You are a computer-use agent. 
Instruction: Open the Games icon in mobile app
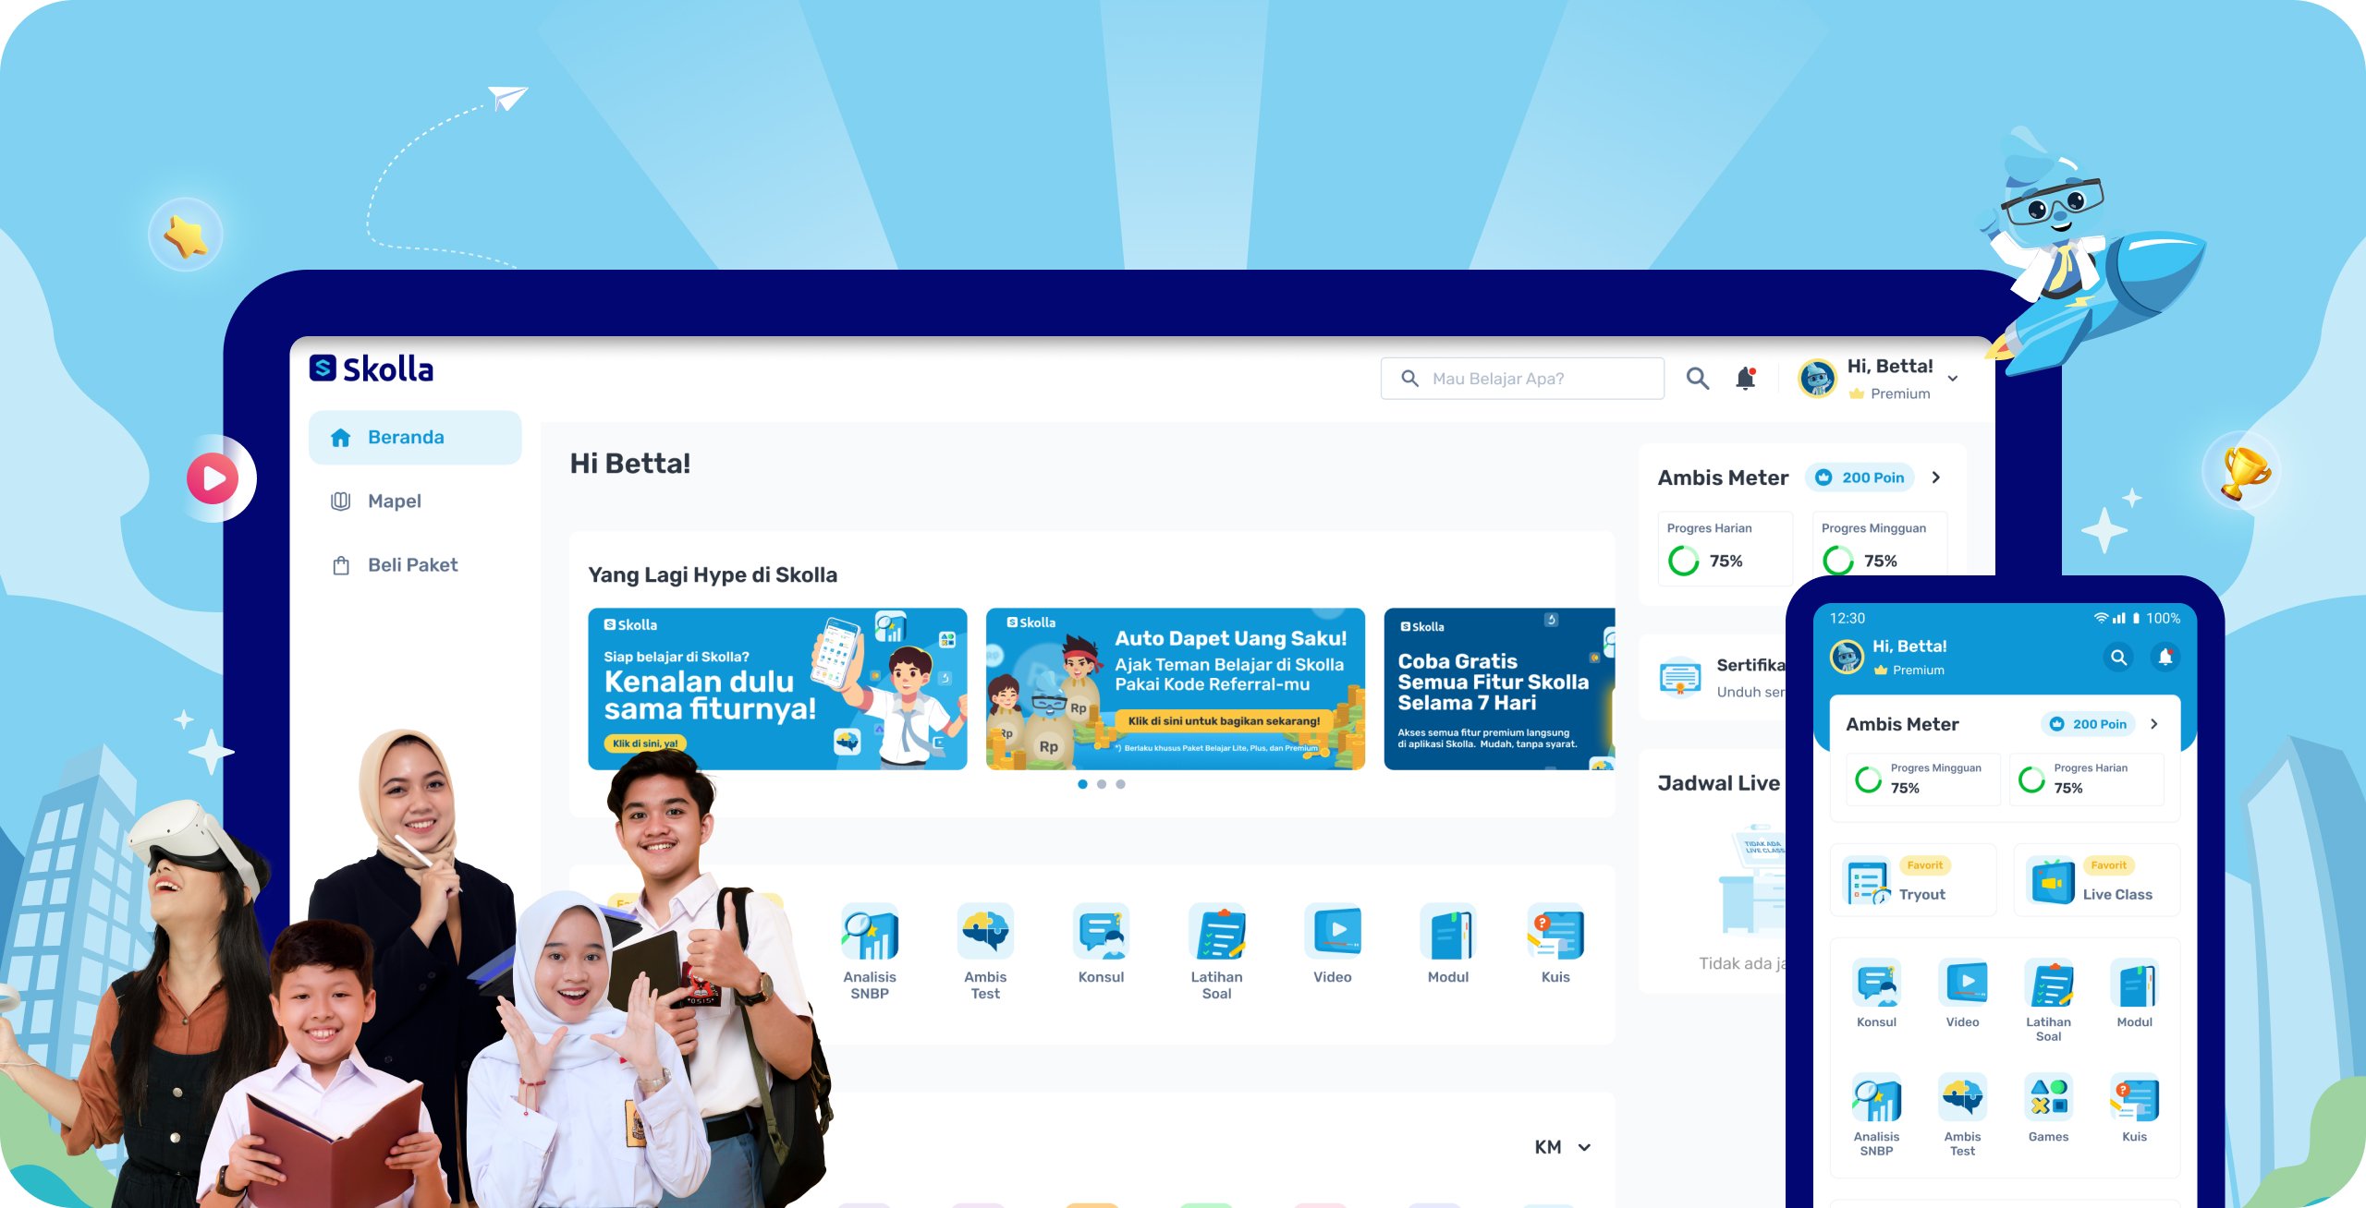coord(2048,1098)
